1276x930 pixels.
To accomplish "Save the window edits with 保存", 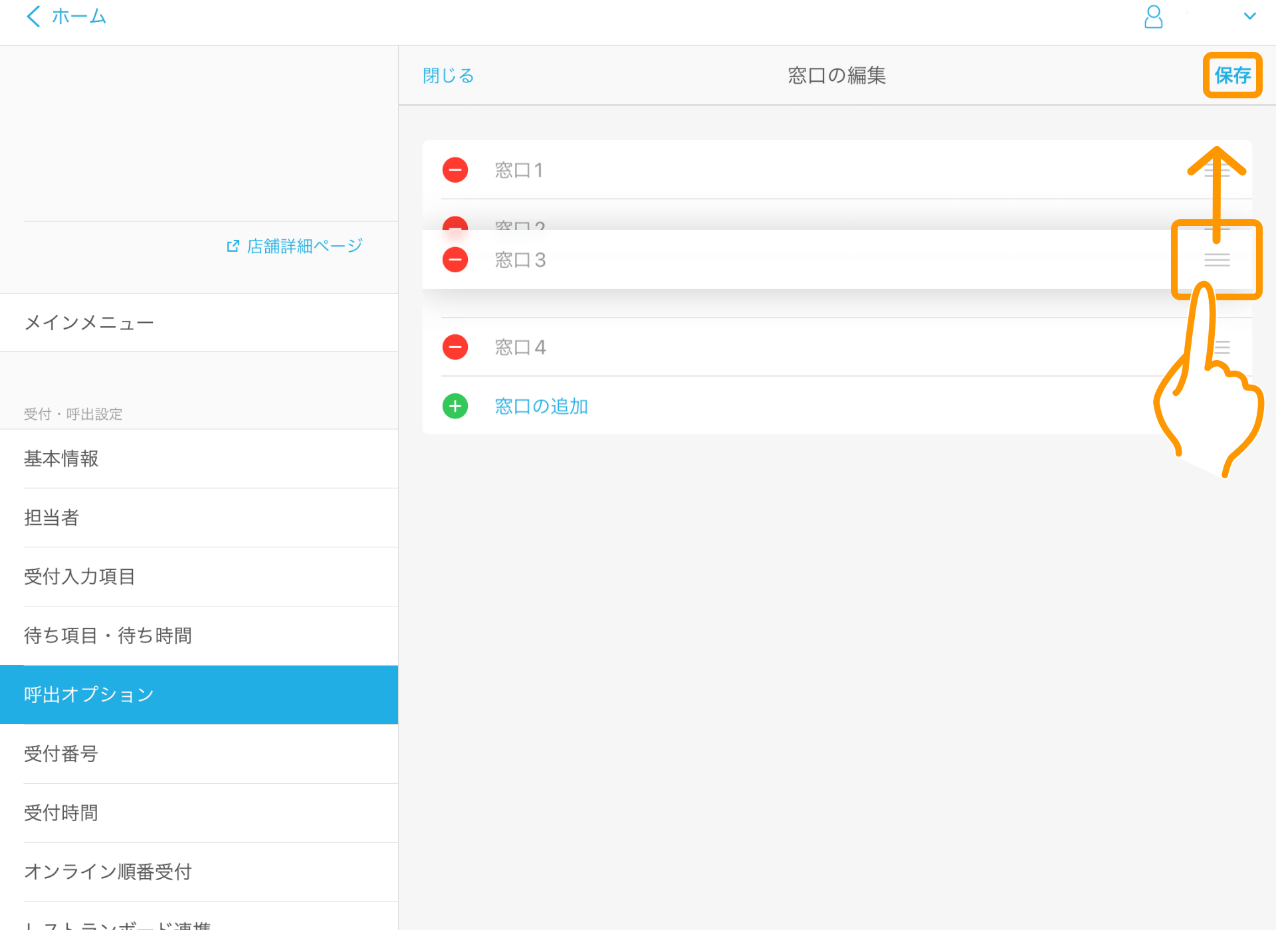I will click(1233, 75).
